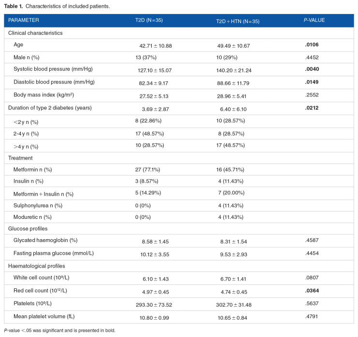Click the T2D (N=35) column header

(152, 20)
